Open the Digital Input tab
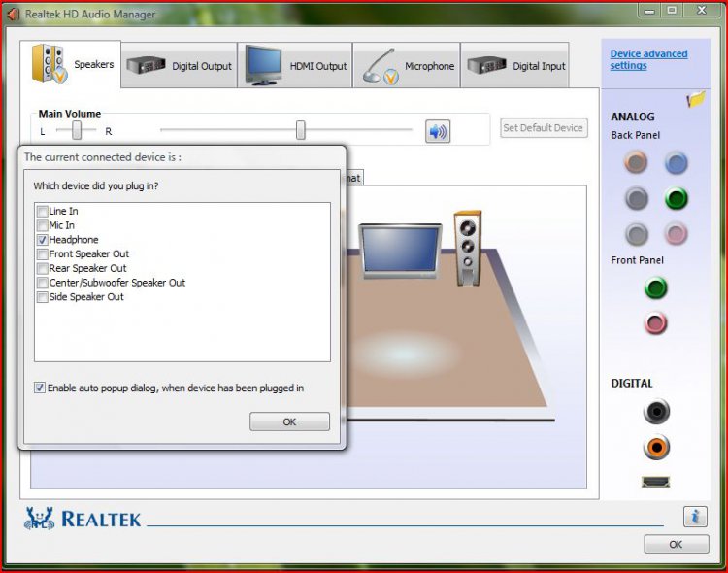728x573 pixels. point(514,65)
